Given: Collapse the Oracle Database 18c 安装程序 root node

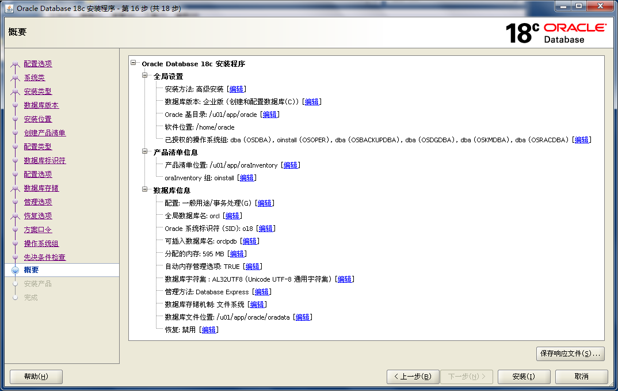Looking at the screenshot, I should point(134,64).
